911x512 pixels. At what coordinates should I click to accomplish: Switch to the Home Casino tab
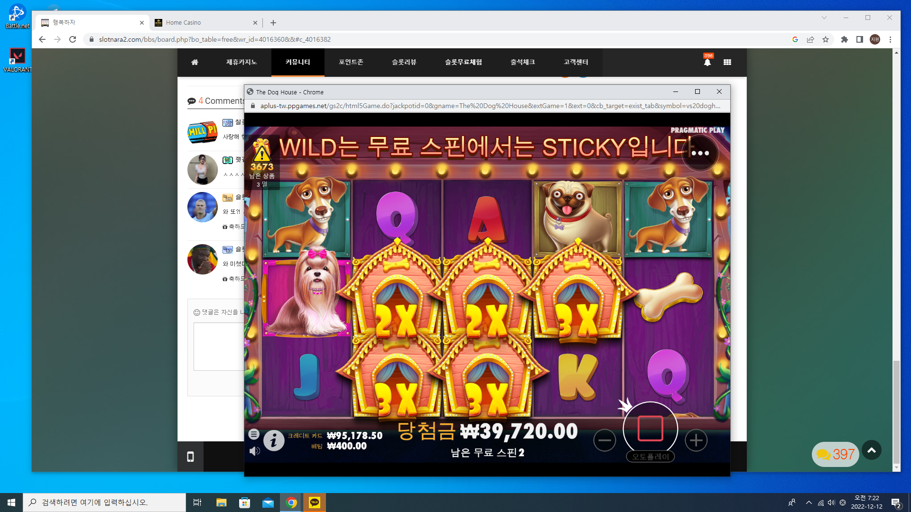[205, 22]
